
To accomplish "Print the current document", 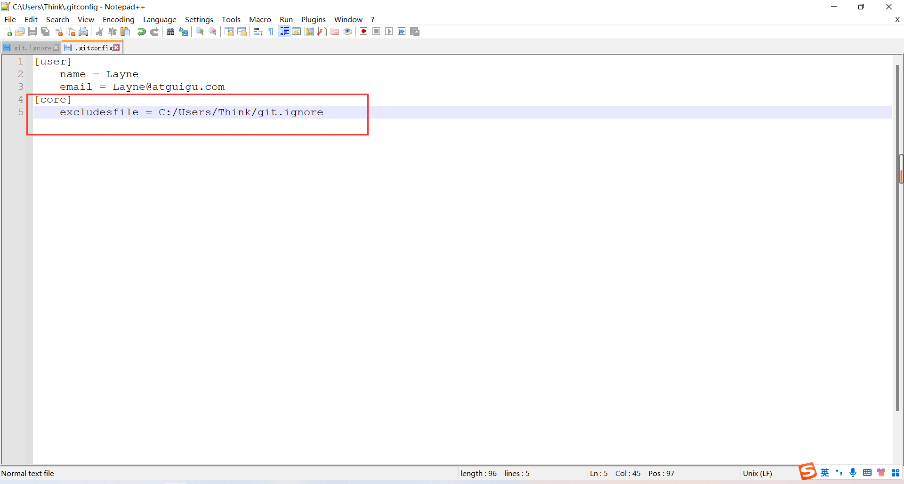I will point(83,32).
